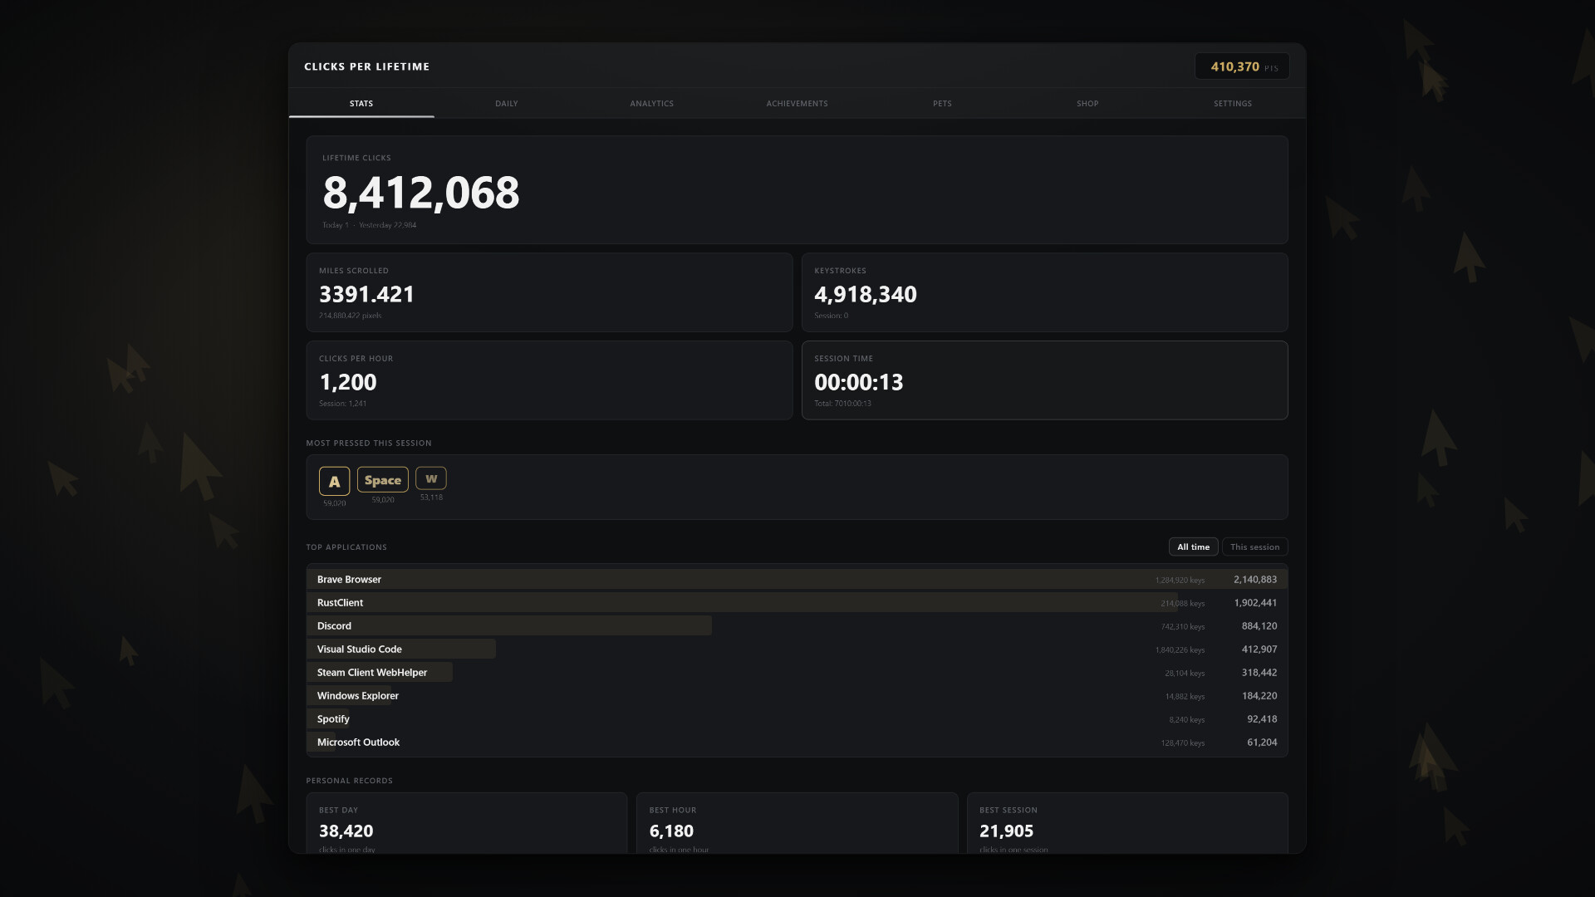Click the Top Applications heading
Screen dimensions: 1595x897
click(346, 547)
